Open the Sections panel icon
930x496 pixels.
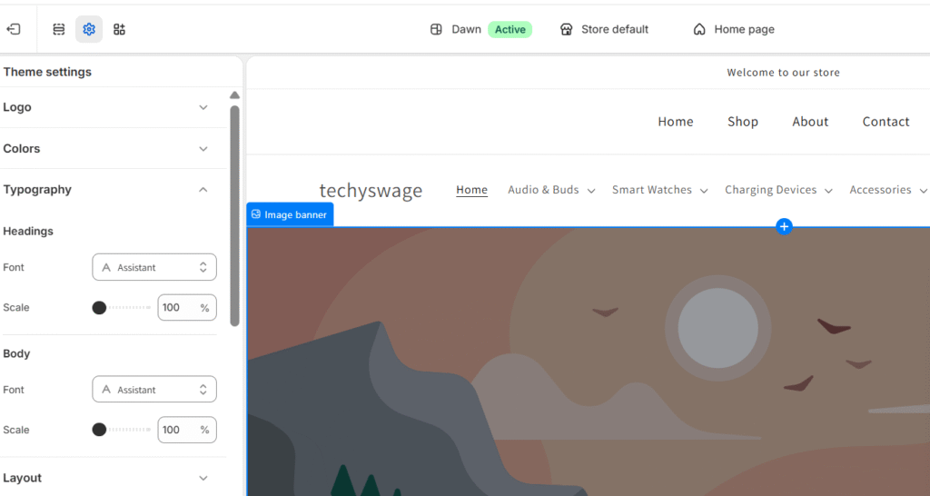[59, 29]
